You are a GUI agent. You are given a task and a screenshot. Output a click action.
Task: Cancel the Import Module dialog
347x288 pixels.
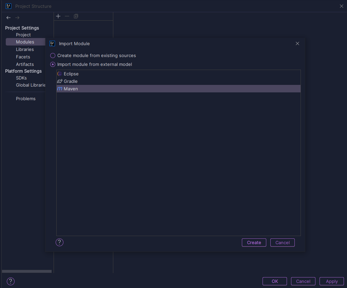pos(282,242)
